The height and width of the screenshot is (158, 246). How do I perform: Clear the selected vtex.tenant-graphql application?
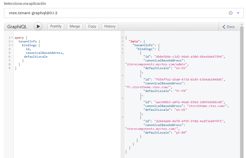pyautogui.click(x=230, y=13)
